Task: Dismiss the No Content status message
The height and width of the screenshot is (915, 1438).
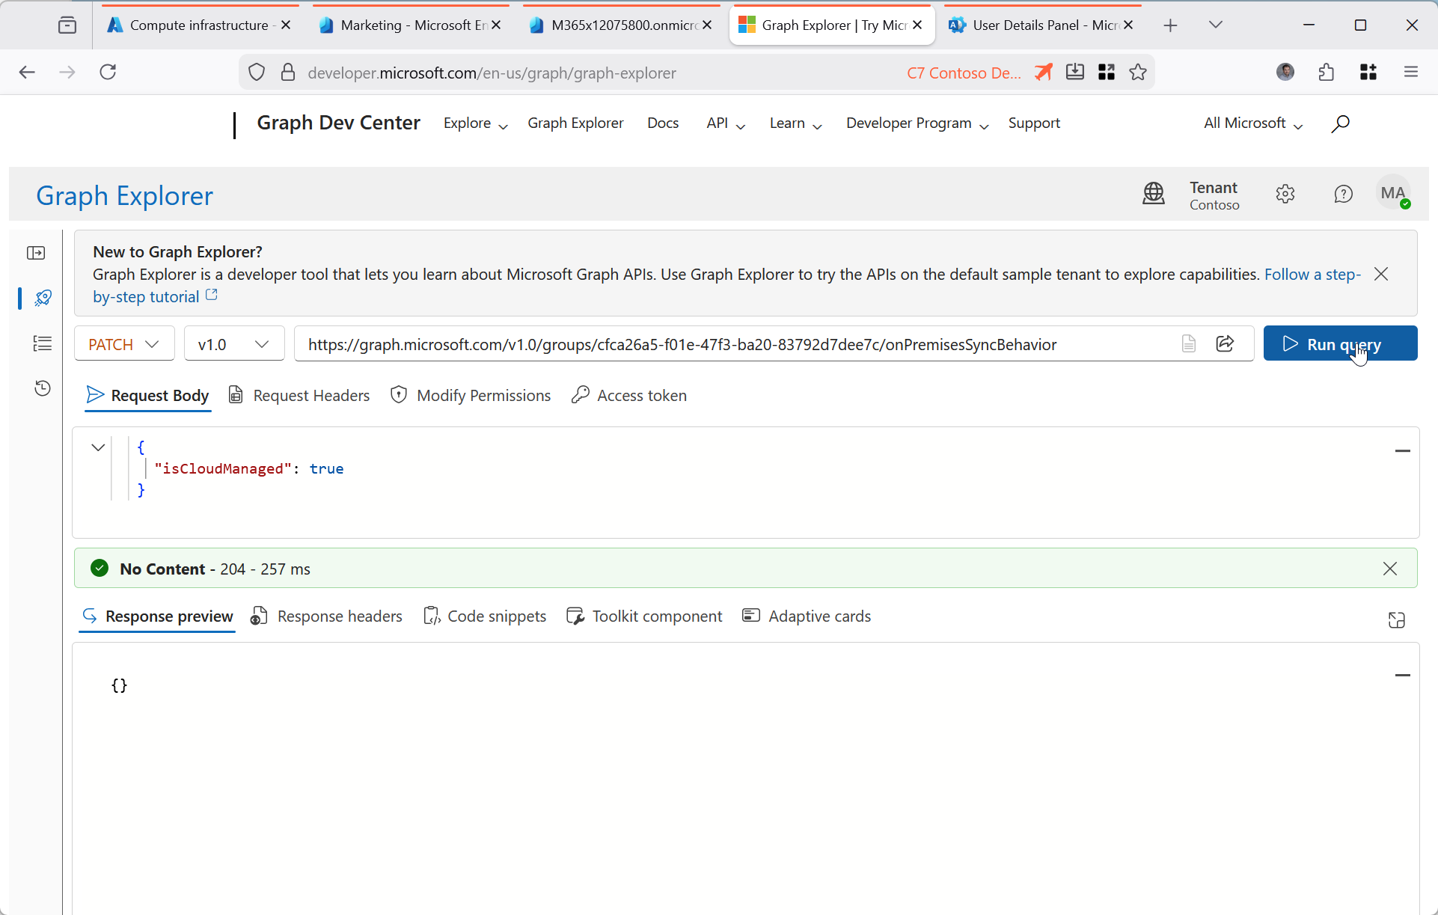Action: point(1389,569)
